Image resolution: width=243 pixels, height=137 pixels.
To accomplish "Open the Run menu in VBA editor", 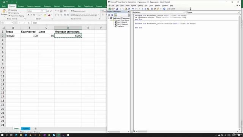I will coord(146,6).
